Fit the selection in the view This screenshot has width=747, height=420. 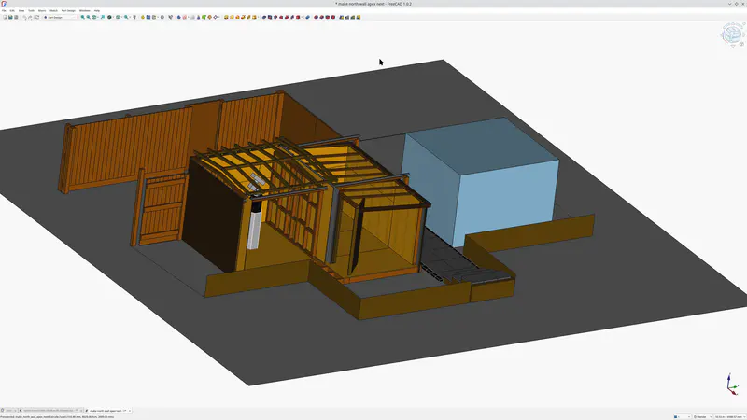click(88, 17)
